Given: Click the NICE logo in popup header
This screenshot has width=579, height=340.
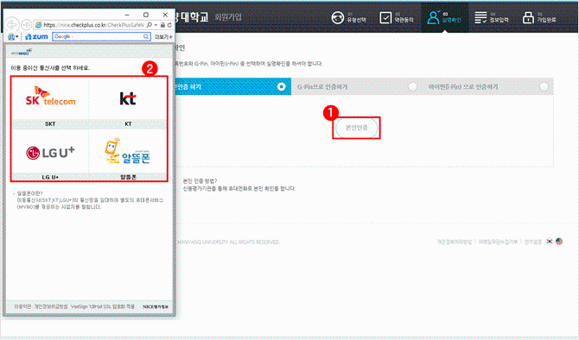Looking at the screenshot, I should point(22,53).
